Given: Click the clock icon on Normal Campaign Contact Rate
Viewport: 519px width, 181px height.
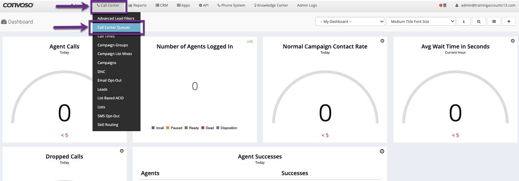Looking at the screenshot, I should (382, 41).
